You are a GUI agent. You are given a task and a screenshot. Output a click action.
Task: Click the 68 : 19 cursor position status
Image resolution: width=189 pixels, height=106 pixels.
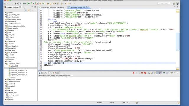click(126, 103)
